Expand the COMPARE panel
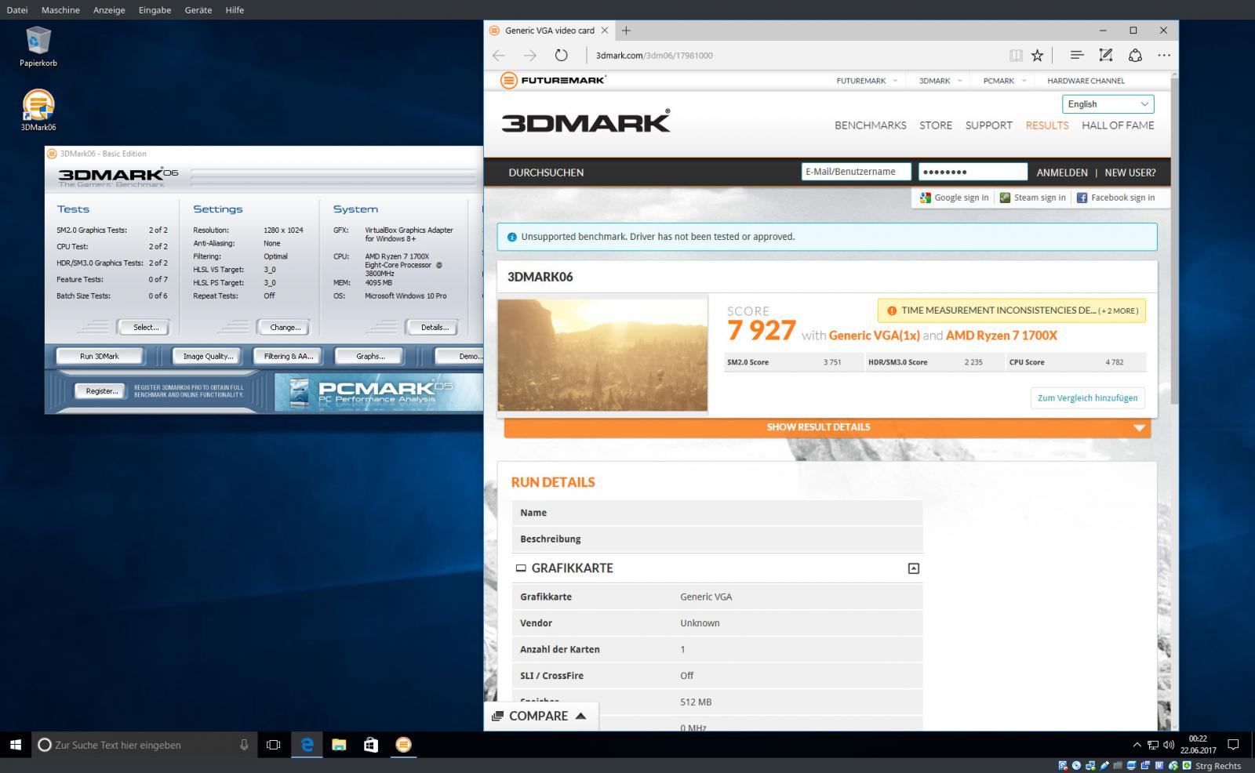Image resolution: width=1255 pixels, height=773 pixels. (540, 716)
